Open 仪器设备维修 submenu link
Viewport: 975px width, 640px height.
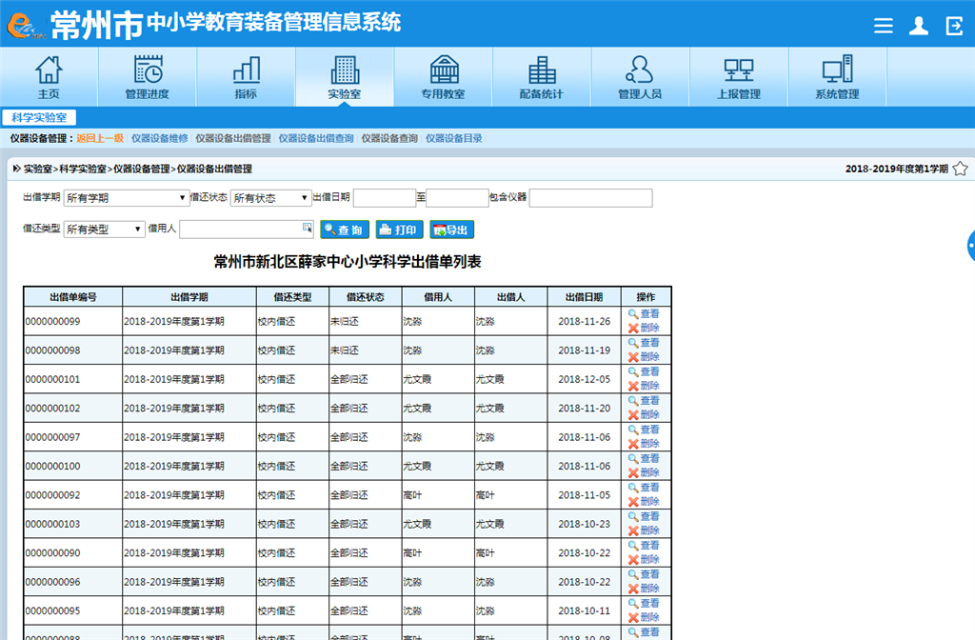tap(159, 138)
